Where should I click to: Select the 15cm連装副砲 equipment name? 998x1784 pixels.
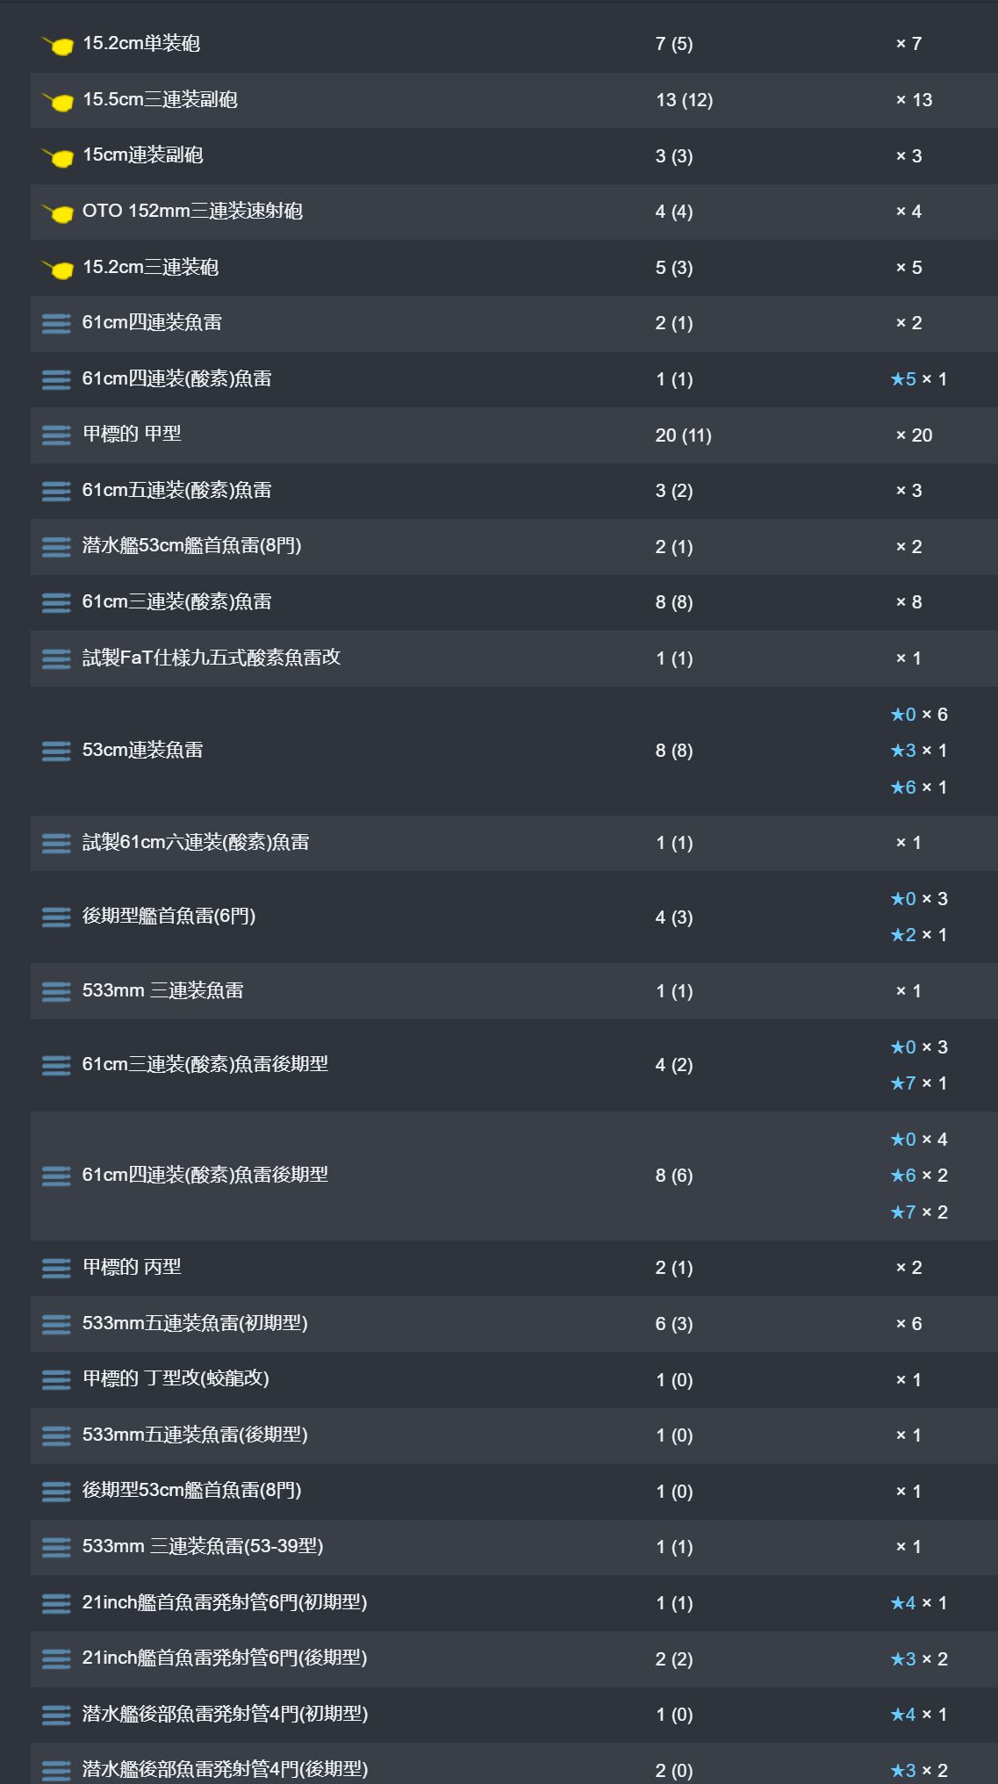pyautogui.click(x=143, y=155)
